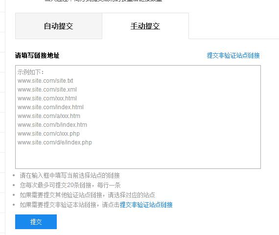Click the www.site.com/site.xml example line
Image resolution: width=279 pixels, height=235 pixels.
click(x=47, y=90)
